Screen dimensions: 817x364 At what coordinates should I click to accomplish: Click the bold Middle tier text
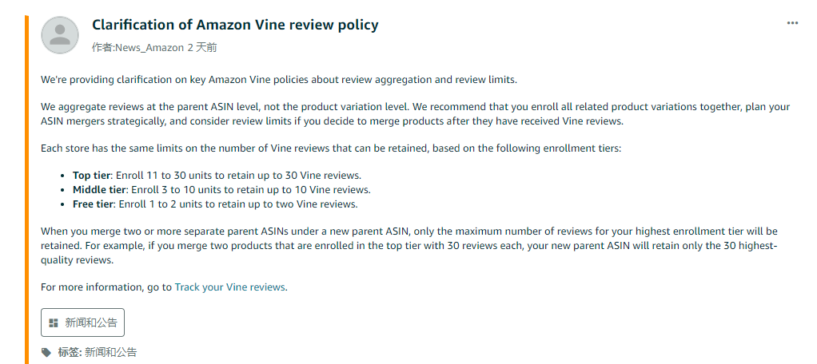point(99,190)
